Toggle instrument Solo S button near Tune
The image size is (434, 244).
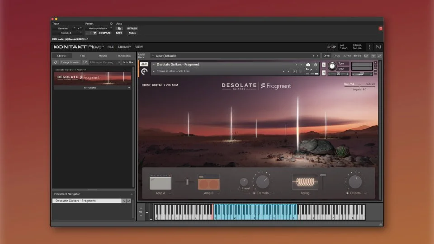tap(324, 65)
